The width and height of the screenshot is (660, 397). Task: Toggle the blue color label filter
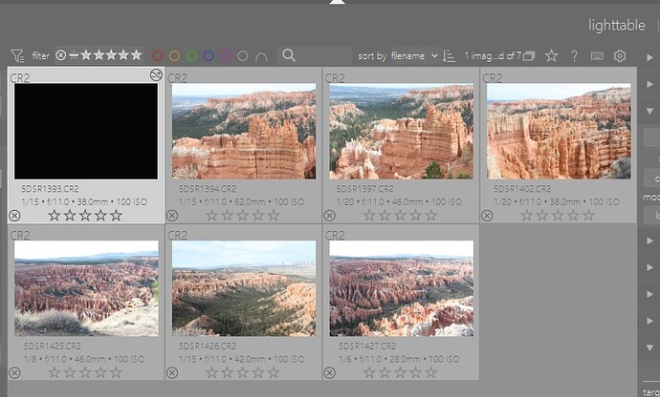click(209, 55)
